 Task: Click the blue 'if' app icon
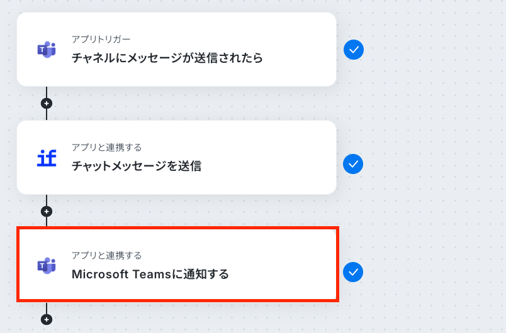pos(47,158)
